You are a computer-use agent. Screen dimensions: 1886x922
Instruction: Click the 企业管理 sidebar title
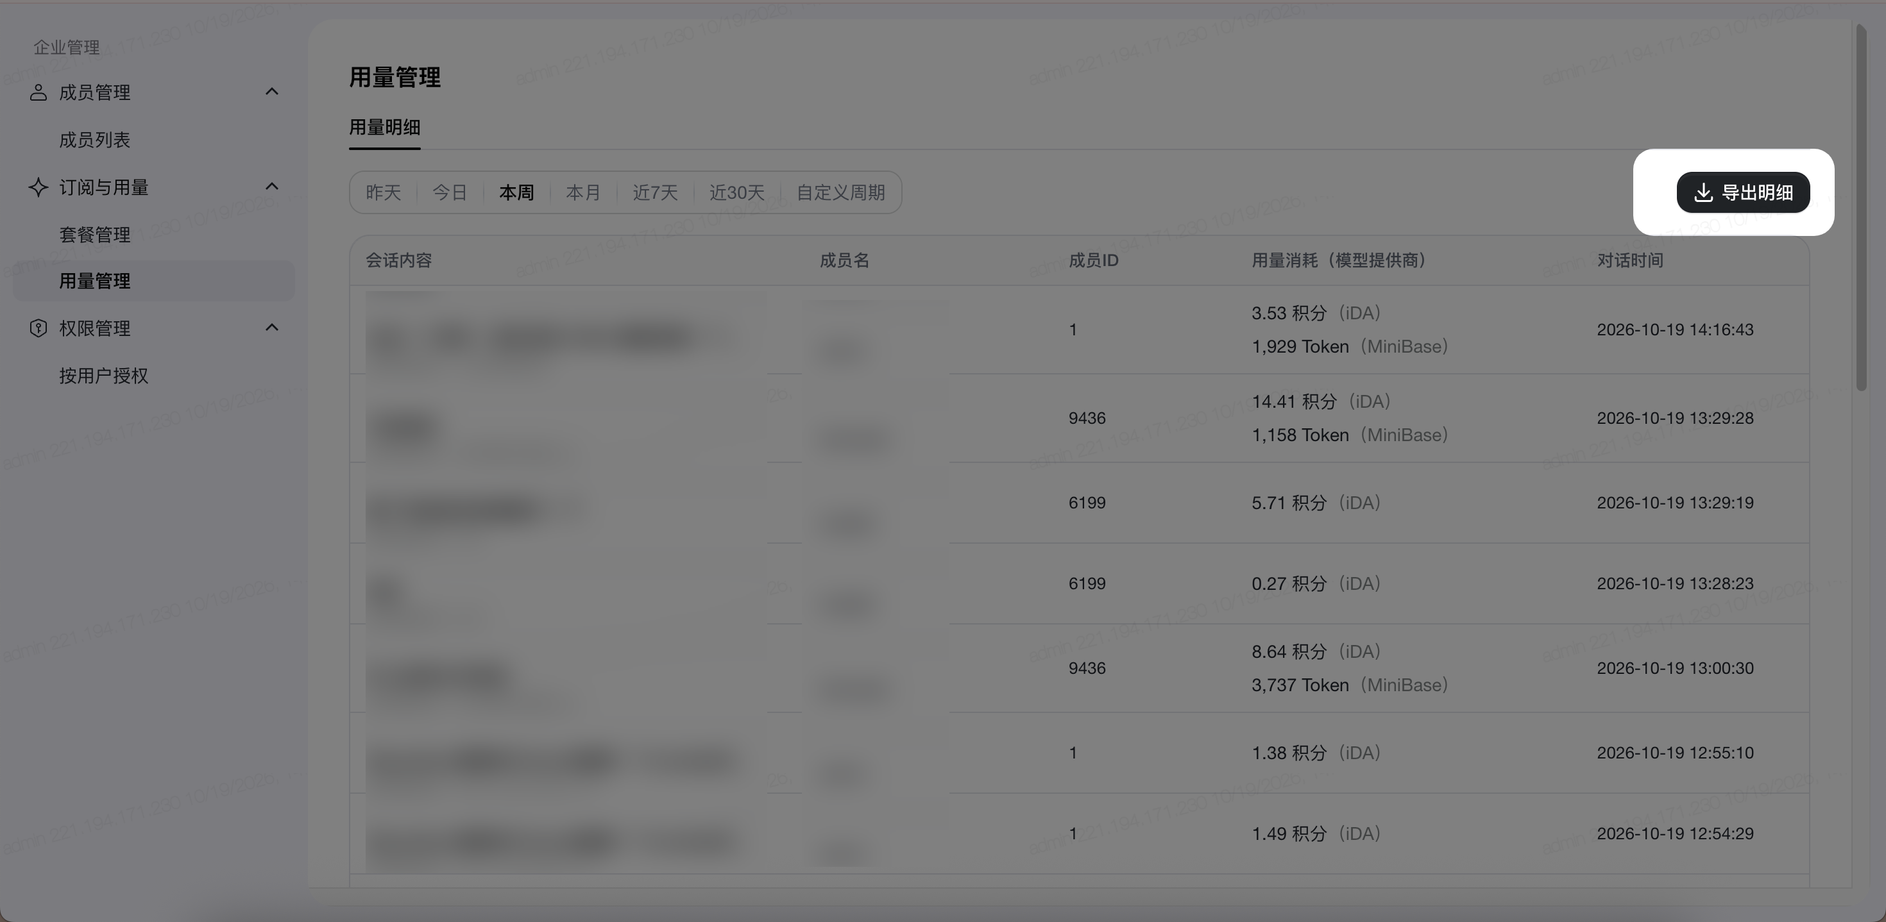67,47
